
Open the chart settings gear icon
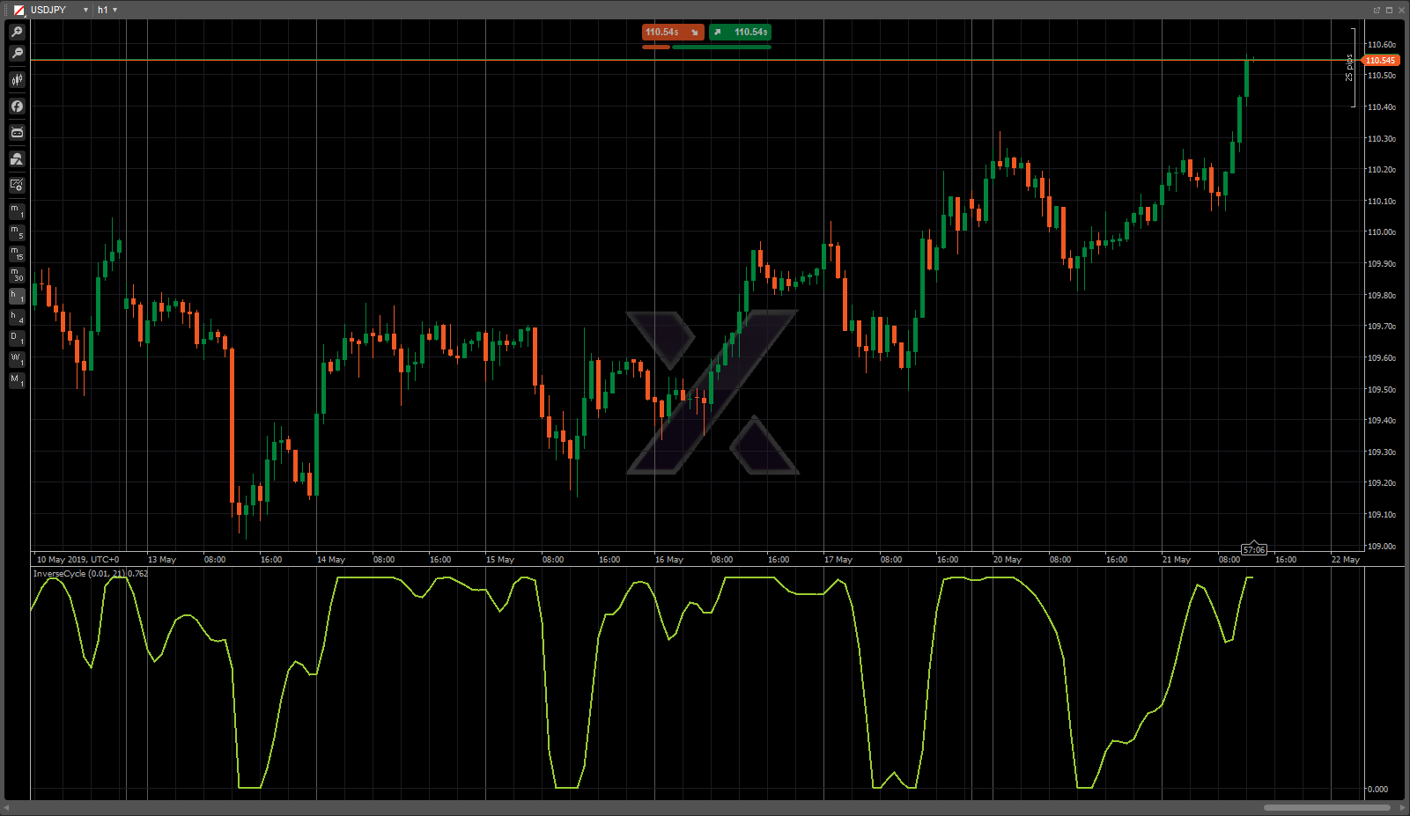click(17, 185)
